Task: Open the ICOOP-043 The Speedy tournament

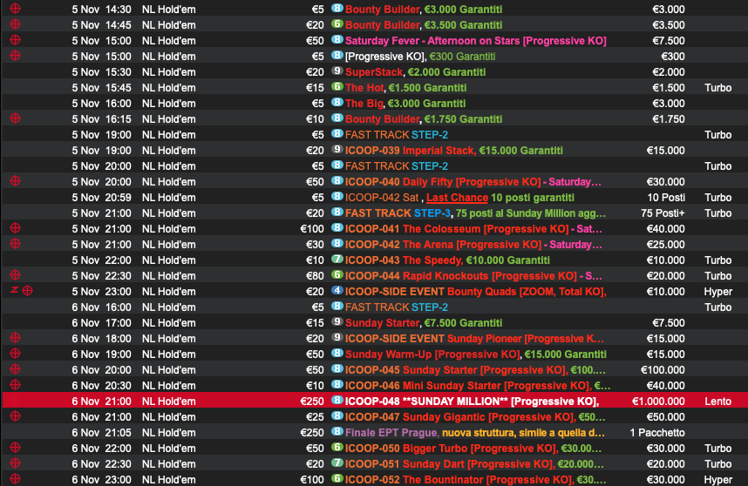Action: click(x=447, y=260)
